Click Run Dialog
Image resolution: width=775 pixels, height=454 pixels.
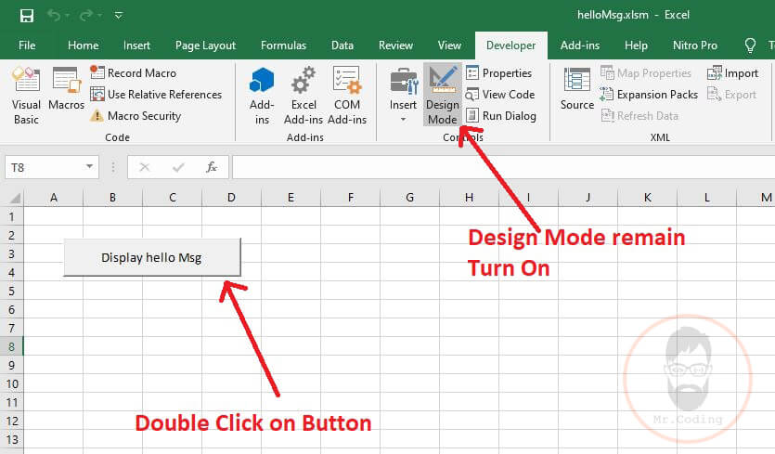click(x=501, y=116)
